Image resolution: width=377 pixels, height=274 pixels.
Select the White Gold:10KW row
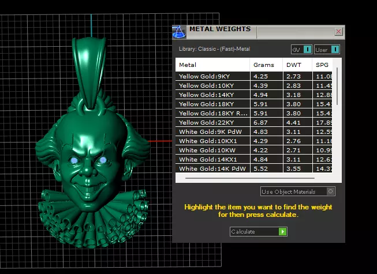(x=254, y=150)
